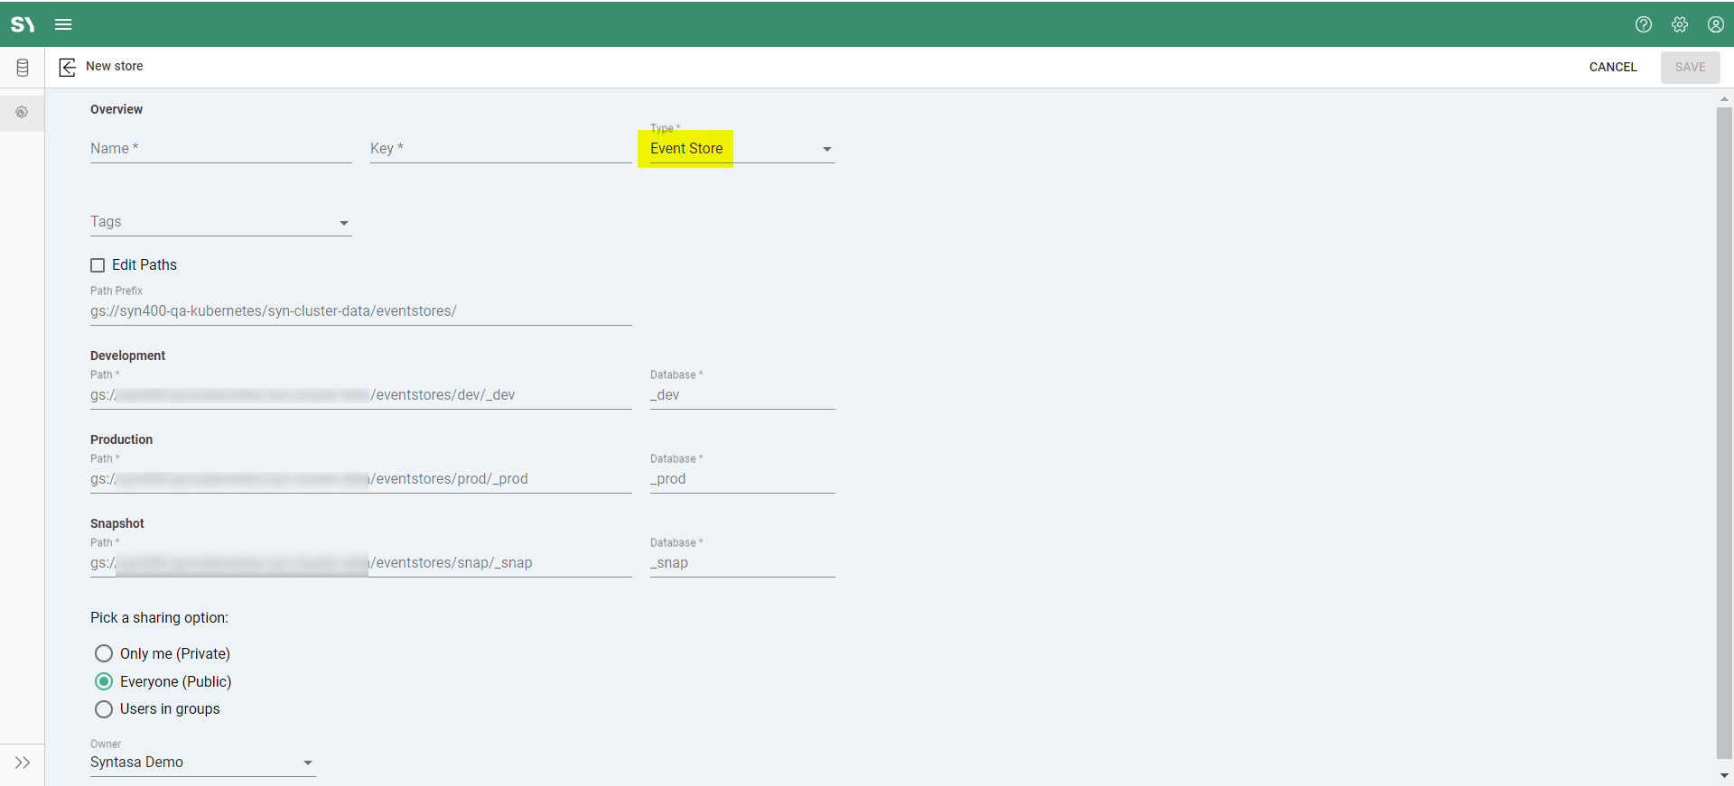Open the Owner dropdown showing Syntasa Demo
This screenshot has width=1734, height=786.
tap(202, 763)
